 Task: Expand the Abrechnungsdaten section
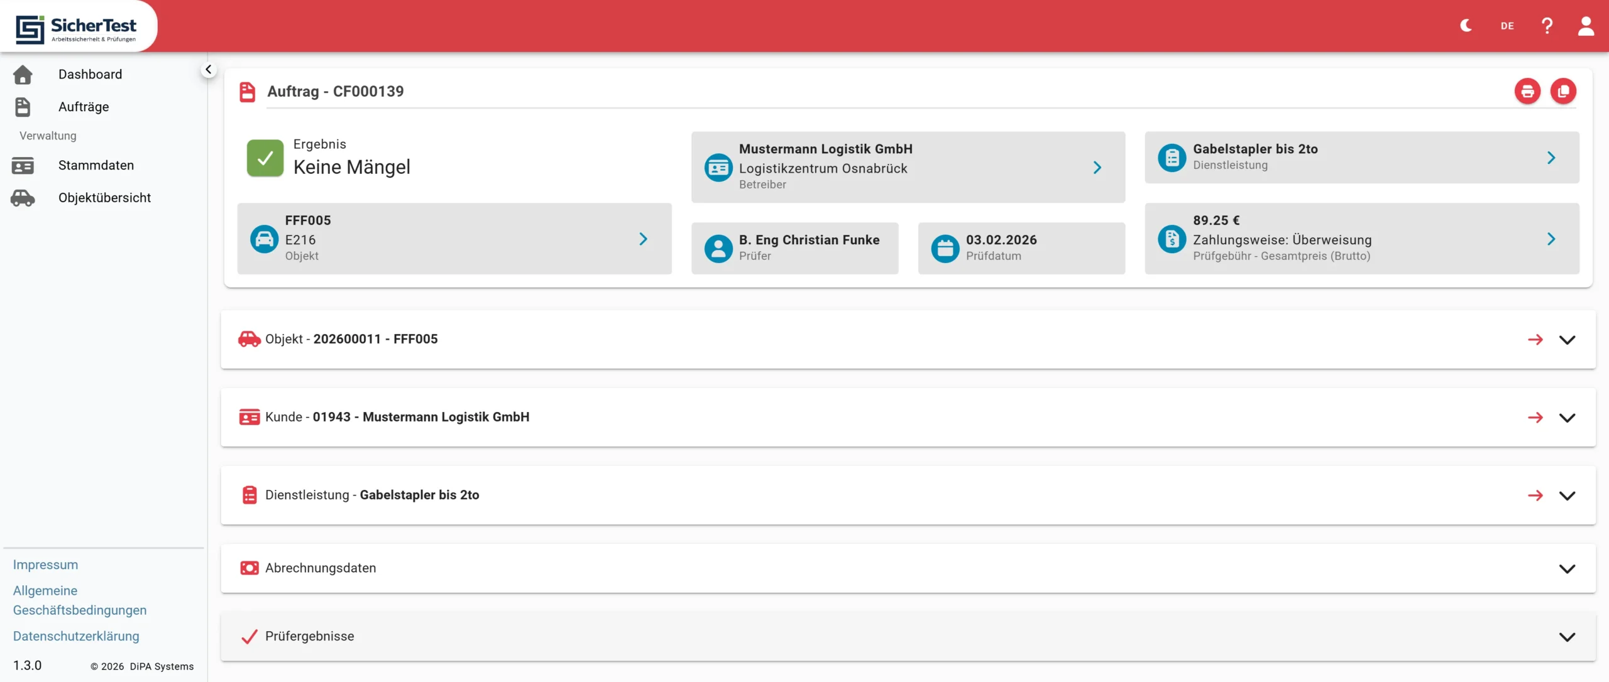[1567, 568]
